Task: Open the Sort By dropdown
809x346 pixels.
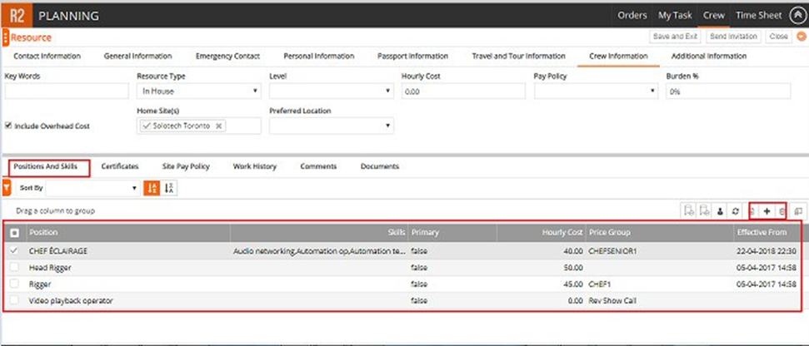Action: pyautogui.click(x=92, y=189)
